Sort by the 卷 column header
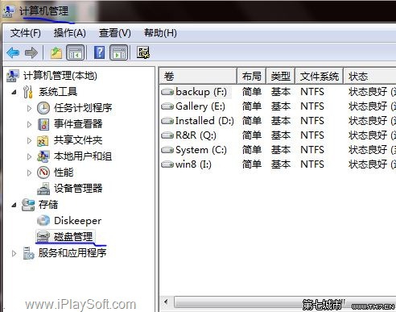Viewport: 396px width, 312px height. tap(198, 77)
